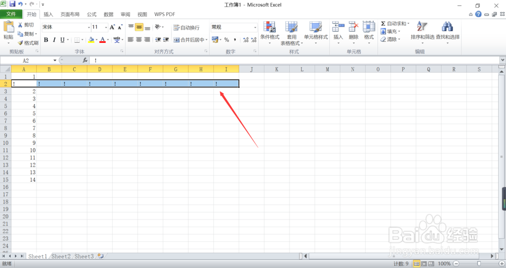Click the Save icon in quick access toolbar
Image resolution: width=506 pixels, height=268 pixels.
[12, 4]
